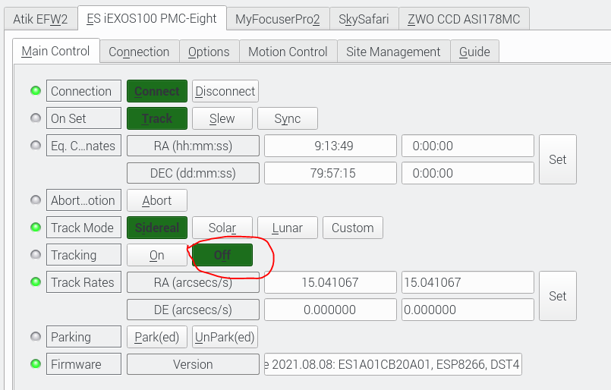Click the current DEC value 79:57:15

[x=330, y=173]
